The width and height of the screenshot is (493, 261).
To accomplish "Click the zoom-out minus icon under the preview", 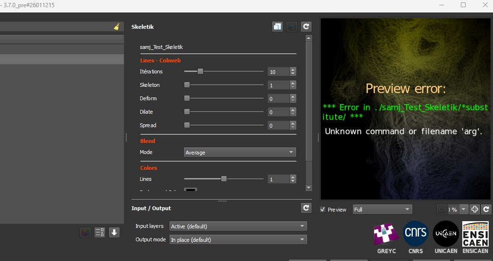I will point(443,209).
